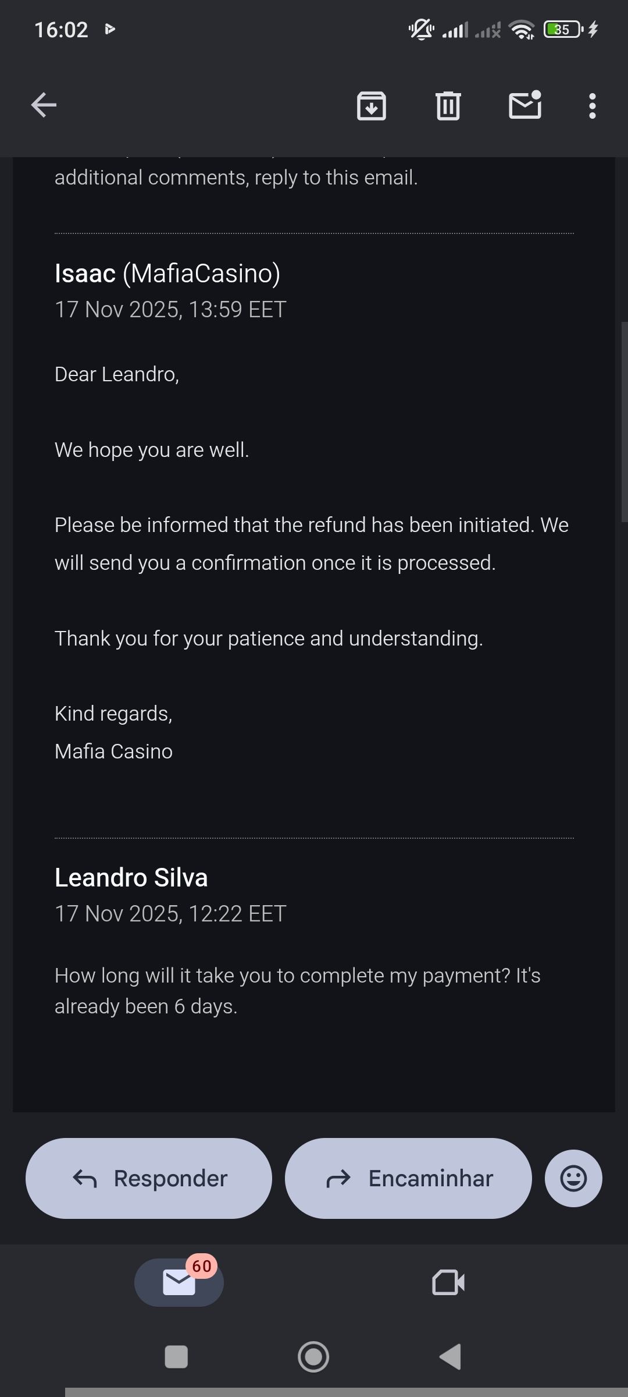The height and width of the screenshot is (1397, 628).
Task: Add an emoji reaction
Action: pyautogui.click(x=573, y=1178)
